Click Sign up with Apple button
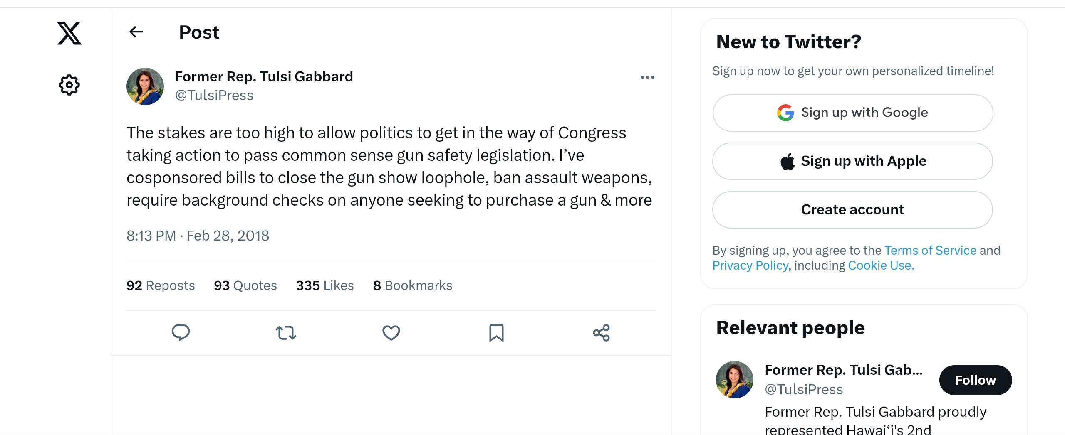The image size is (1065, 435). (852, 161)
